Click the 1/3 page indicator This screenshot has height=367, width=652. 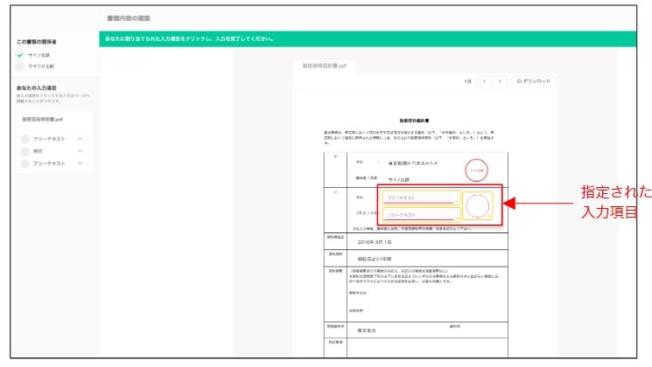click(x=468, y=81)
